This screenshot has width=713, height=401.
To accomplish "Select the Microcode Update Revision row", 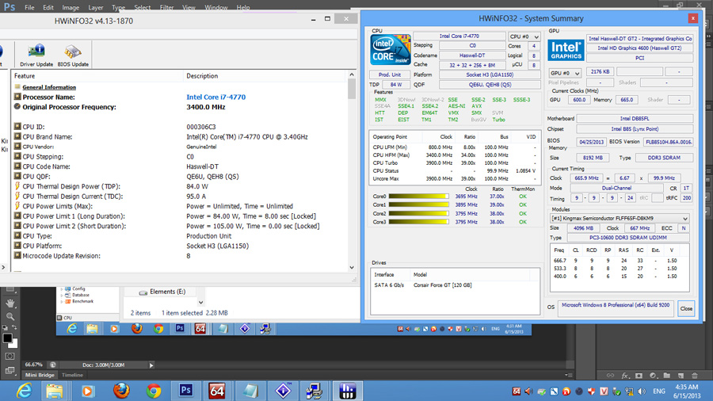I will click(x=180, y=256).
